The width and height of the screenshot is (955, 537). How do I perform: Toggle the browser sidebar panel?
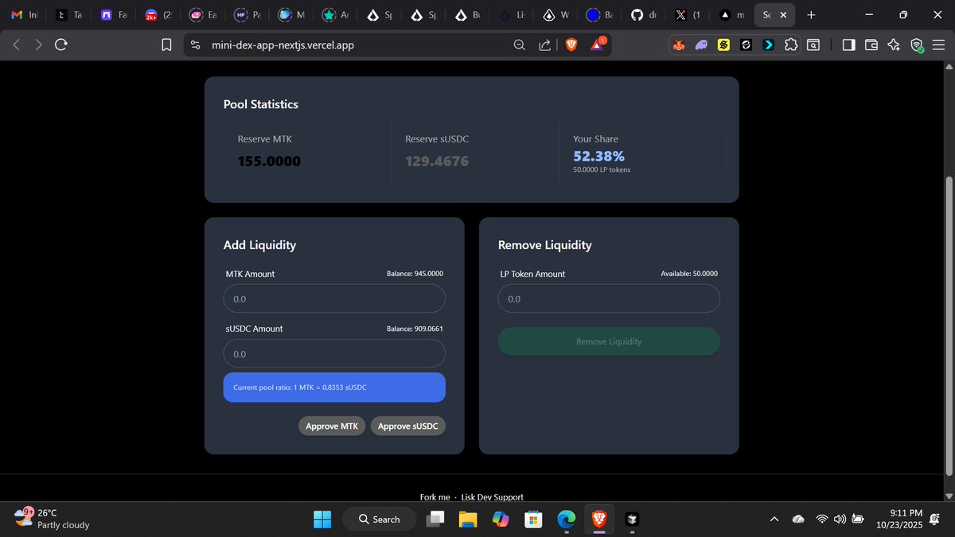[848, 45]
